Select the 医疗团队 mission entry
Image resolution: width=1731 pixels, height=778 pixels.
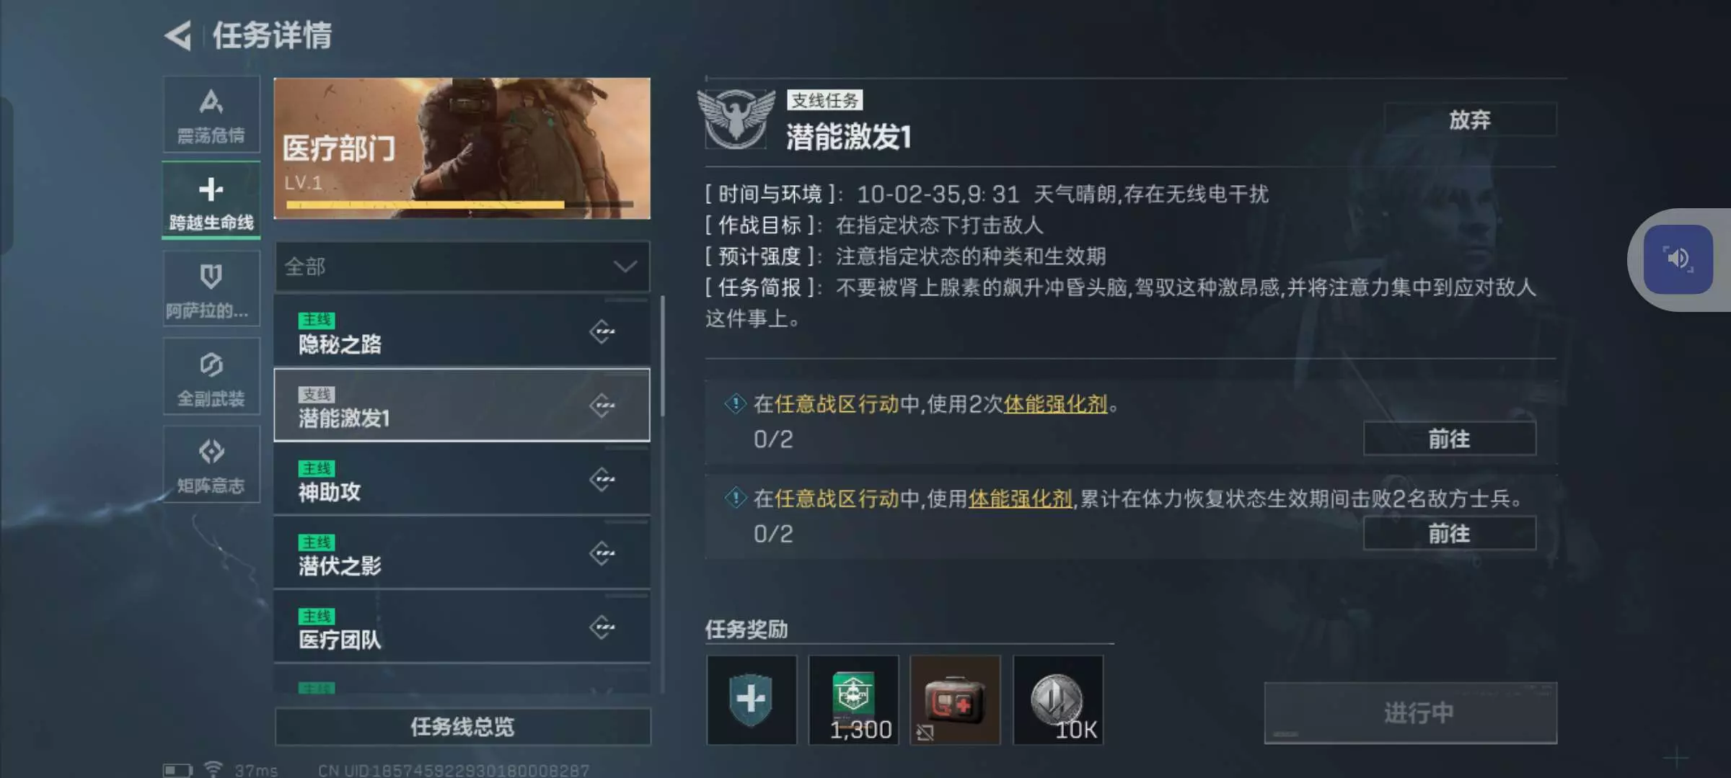(462, 627)
